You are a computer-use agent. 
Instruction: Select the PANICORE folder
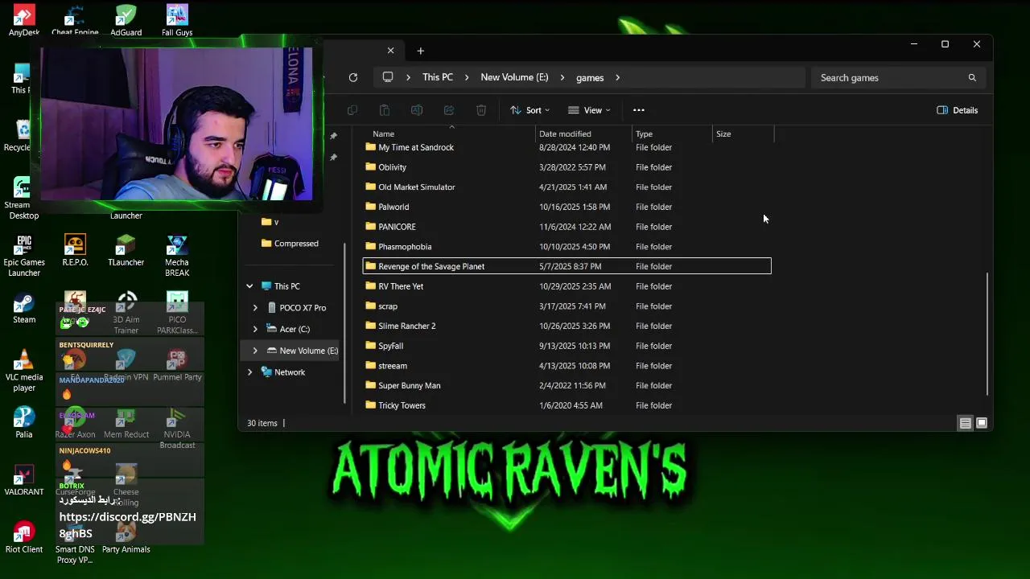567,227
